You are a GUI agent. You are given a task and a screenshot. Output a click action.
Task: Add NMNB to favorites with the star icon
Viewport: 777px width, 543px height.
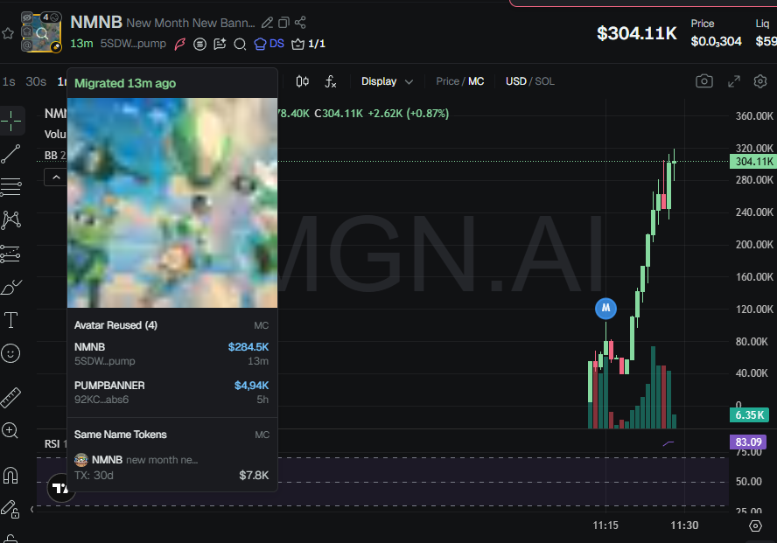point(8,33)
